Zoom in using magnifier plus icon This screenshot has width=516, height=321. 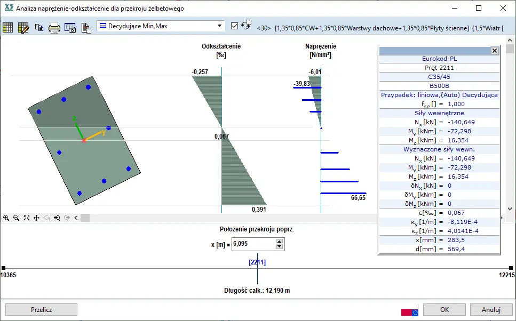pyautogui.click(x=6, y=218)
